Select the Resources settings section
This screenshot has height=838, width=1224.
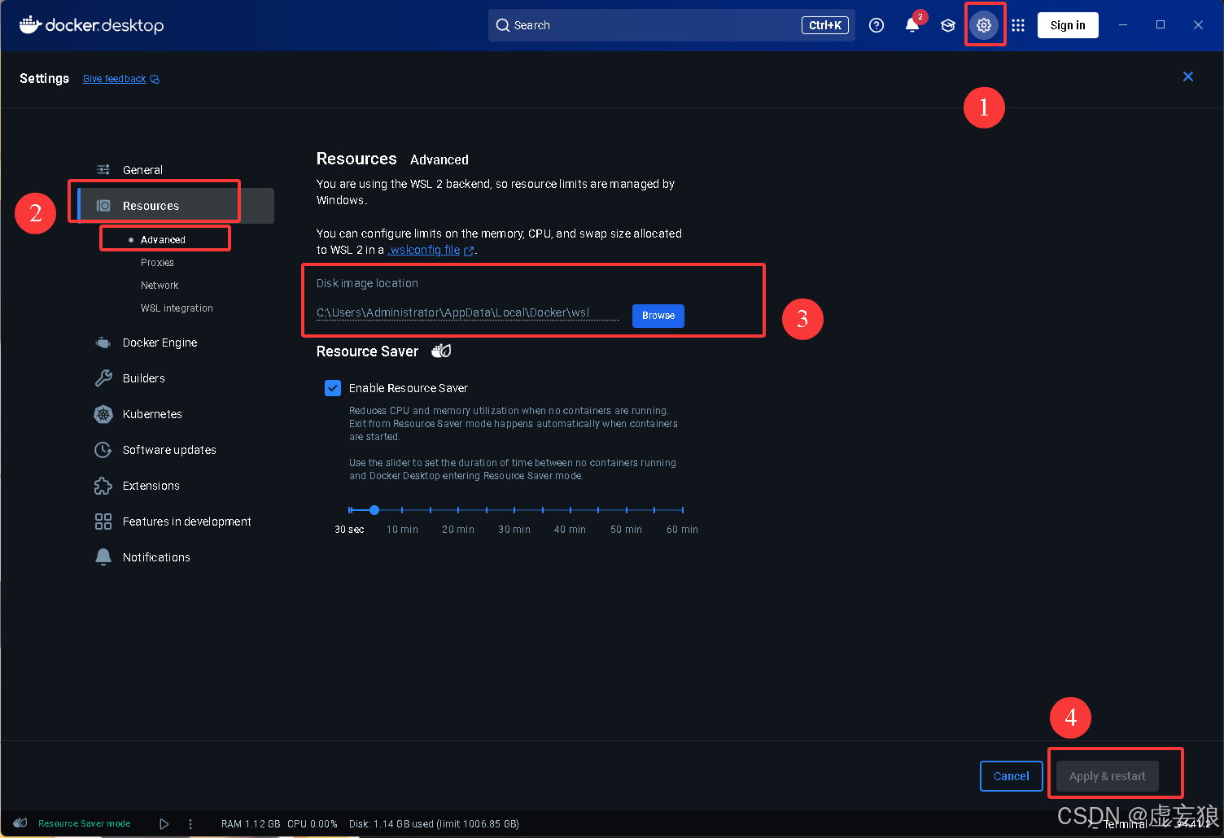(x=176, y=206)
